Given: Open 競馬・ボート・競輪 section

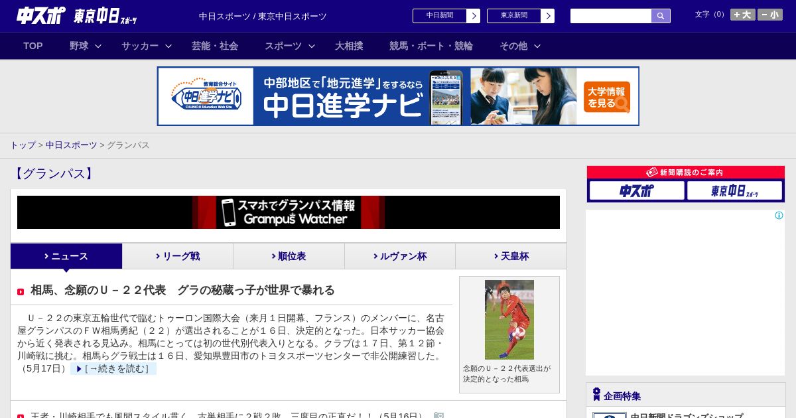Looking at the screenshot, I should coord(431,46).
